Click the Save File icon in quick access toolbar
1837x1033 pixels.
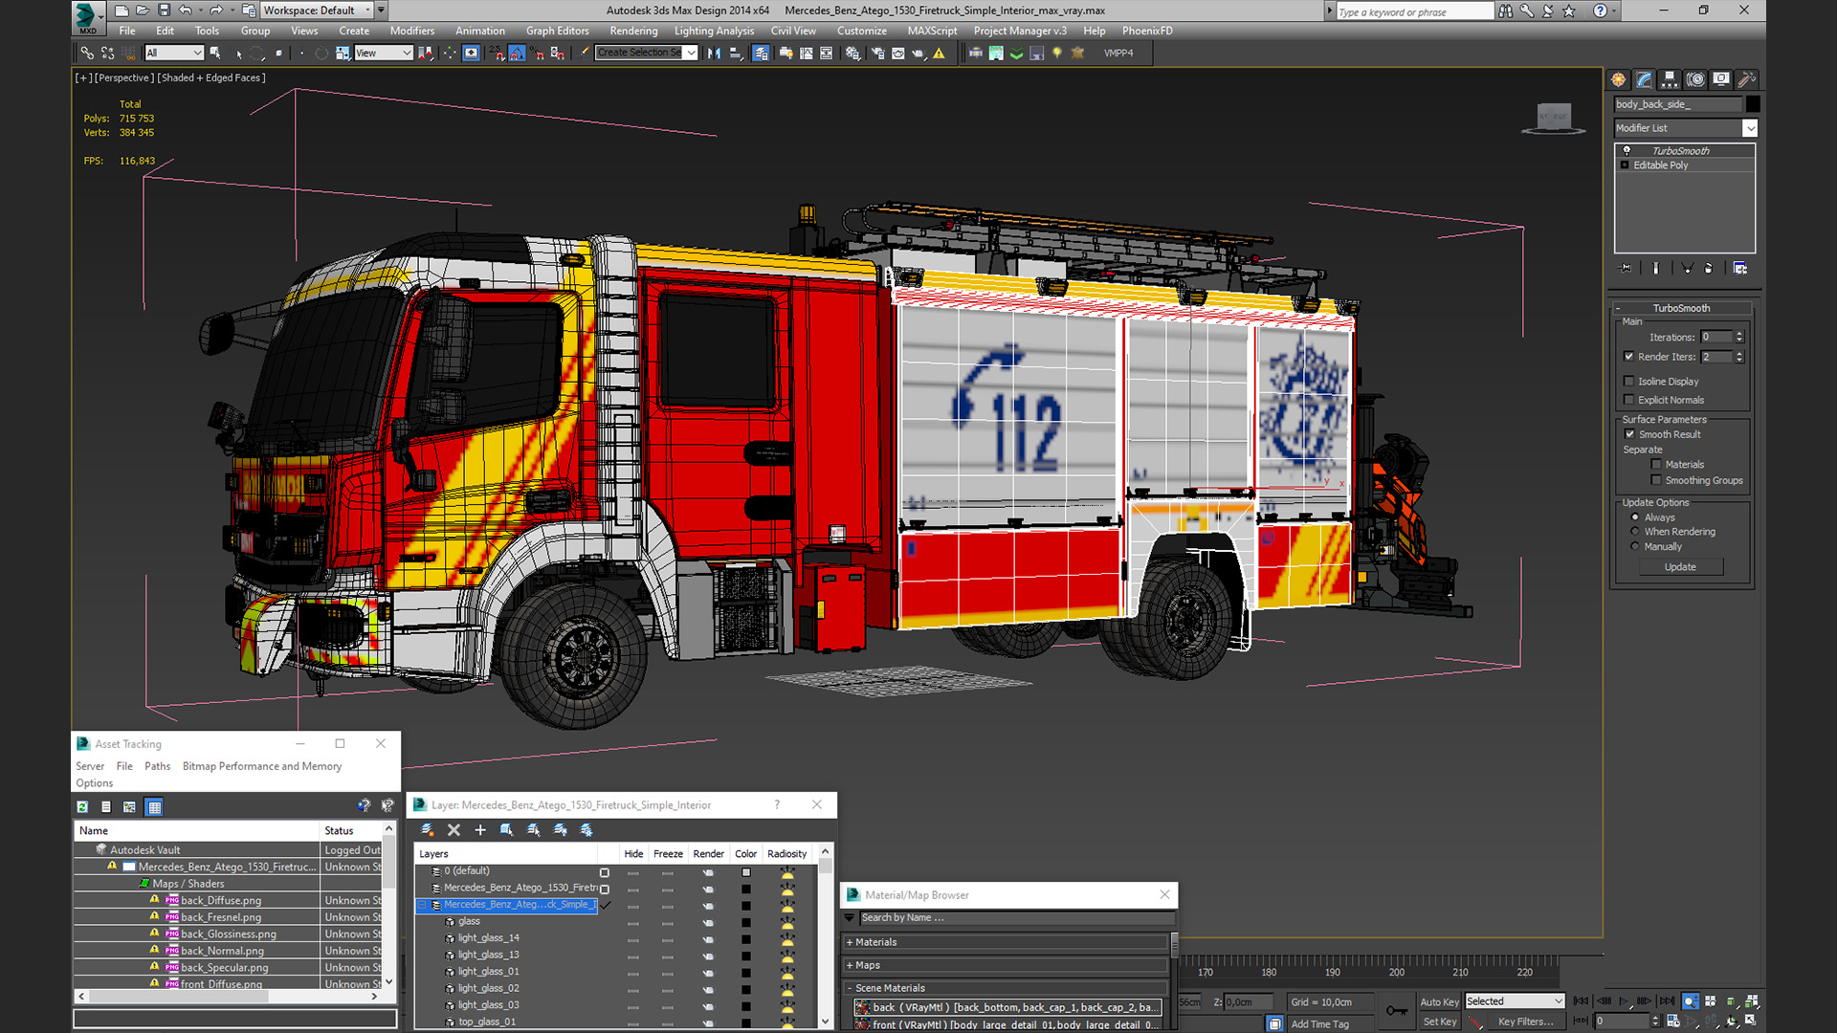[164, 11]
